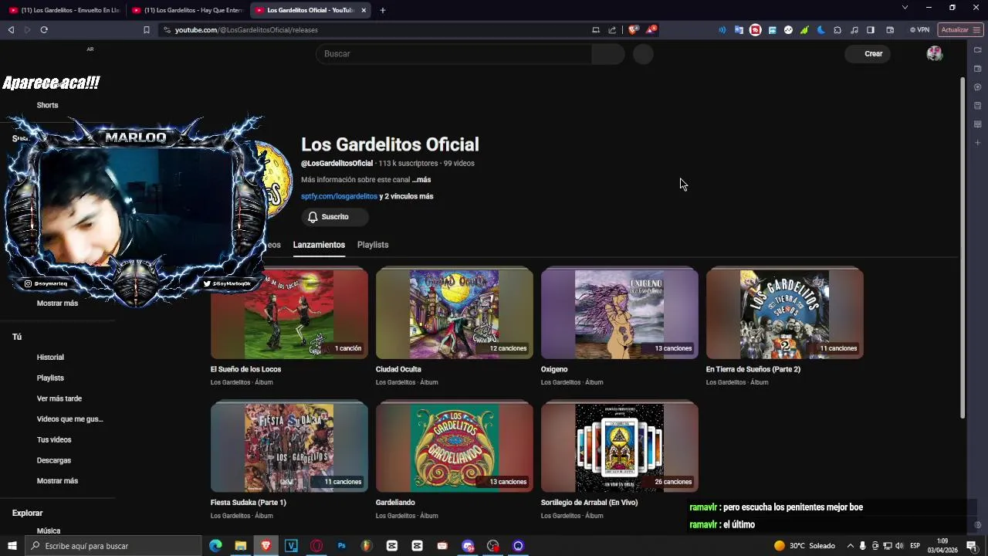988x556 pixels.
Task: Open sptfy.com/losgardelitos link
Action: (339, 197)
